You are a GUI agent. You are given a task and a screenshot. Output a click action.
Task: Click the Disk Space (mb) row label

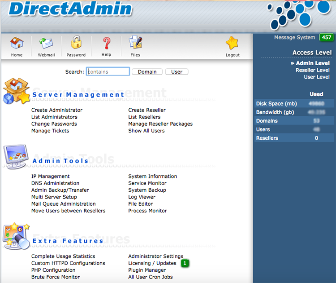pyautogui.click(x=276, y=104)
